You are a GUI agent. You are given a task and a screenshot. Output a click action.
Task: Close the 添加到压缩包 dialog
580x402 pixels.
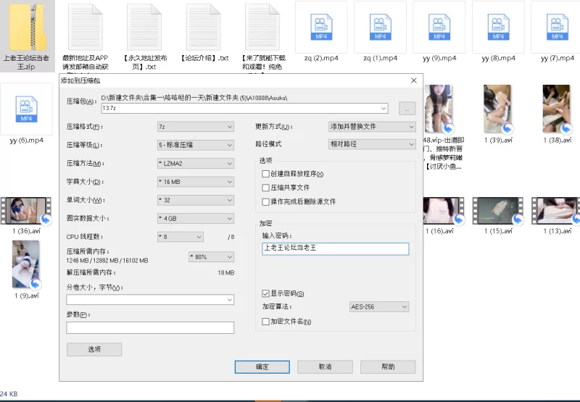(x=414, y=80)
